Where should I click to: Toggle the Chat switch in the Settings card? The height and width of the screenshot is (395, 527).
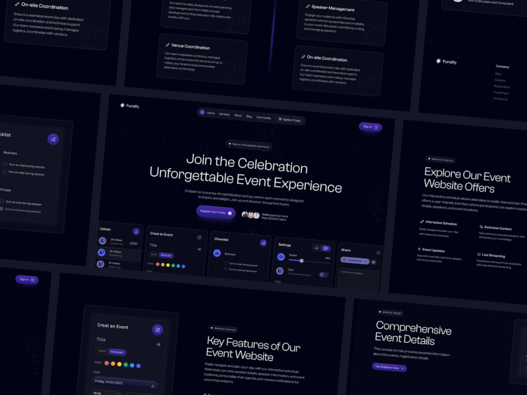[x=324, y=275]
